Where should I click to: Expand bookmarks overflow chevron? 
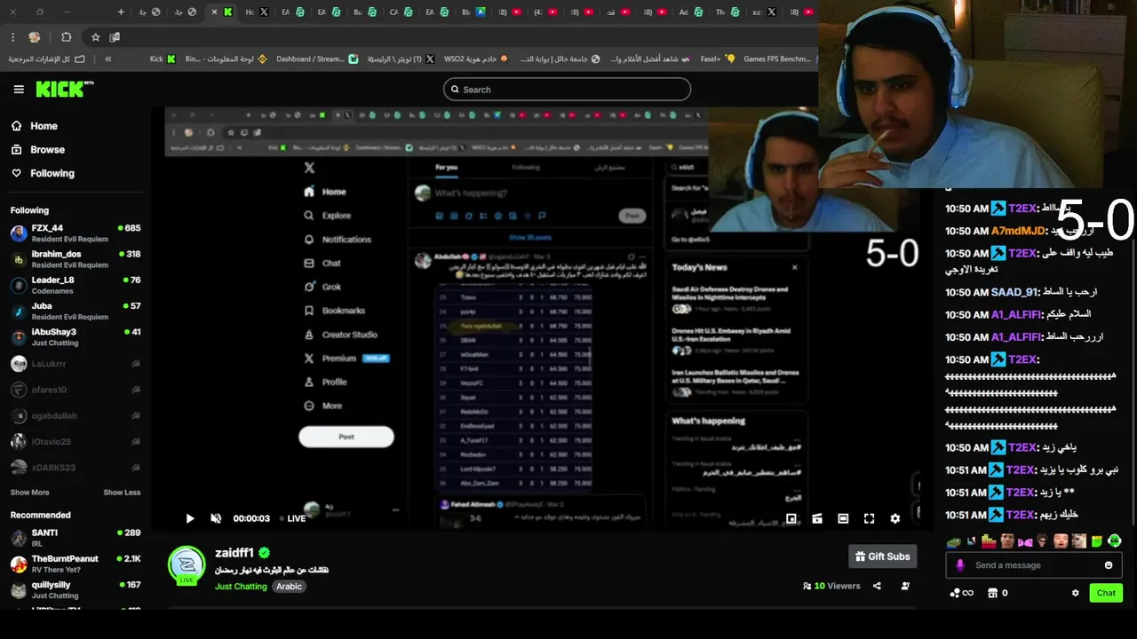(x=107, y=59)
